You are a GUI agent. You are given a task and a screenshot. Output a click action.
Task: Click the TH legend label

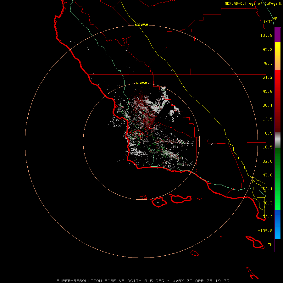pyautogui.click(x=270, y=245)
